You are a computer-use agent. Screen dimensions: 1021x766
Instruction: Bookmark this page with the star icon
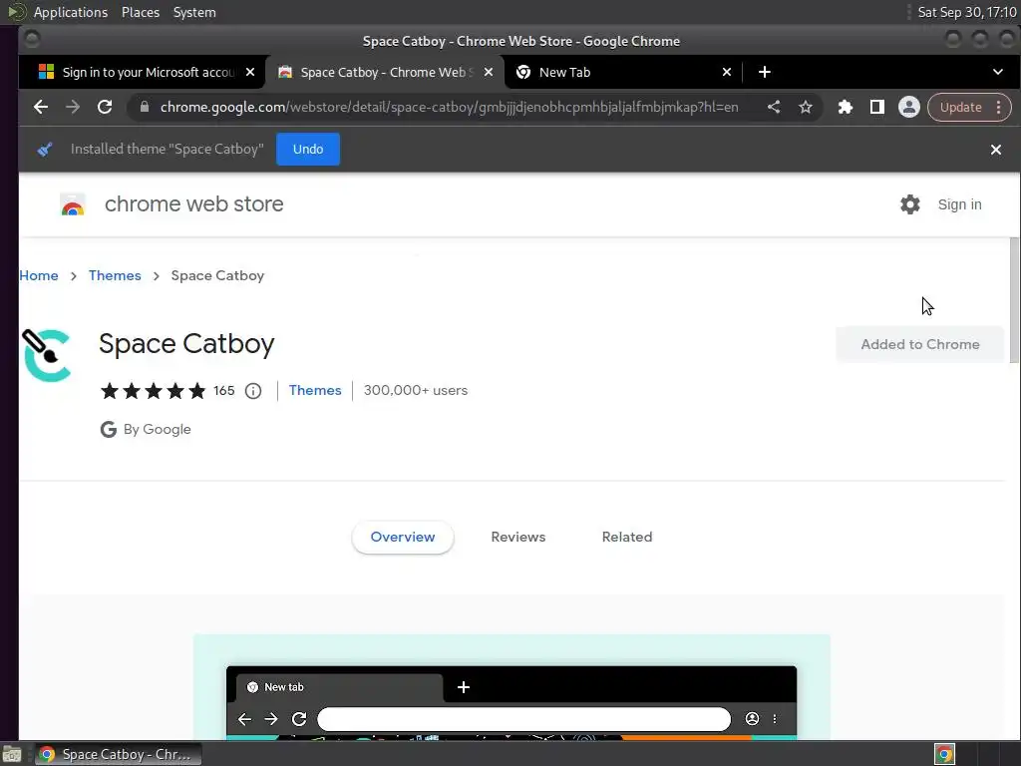[x=806, y=107]
